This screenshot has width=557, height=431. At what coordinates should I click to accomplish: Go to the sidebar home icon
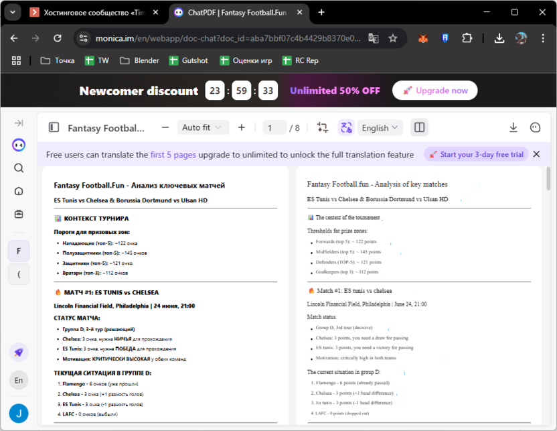click(19, 191)
